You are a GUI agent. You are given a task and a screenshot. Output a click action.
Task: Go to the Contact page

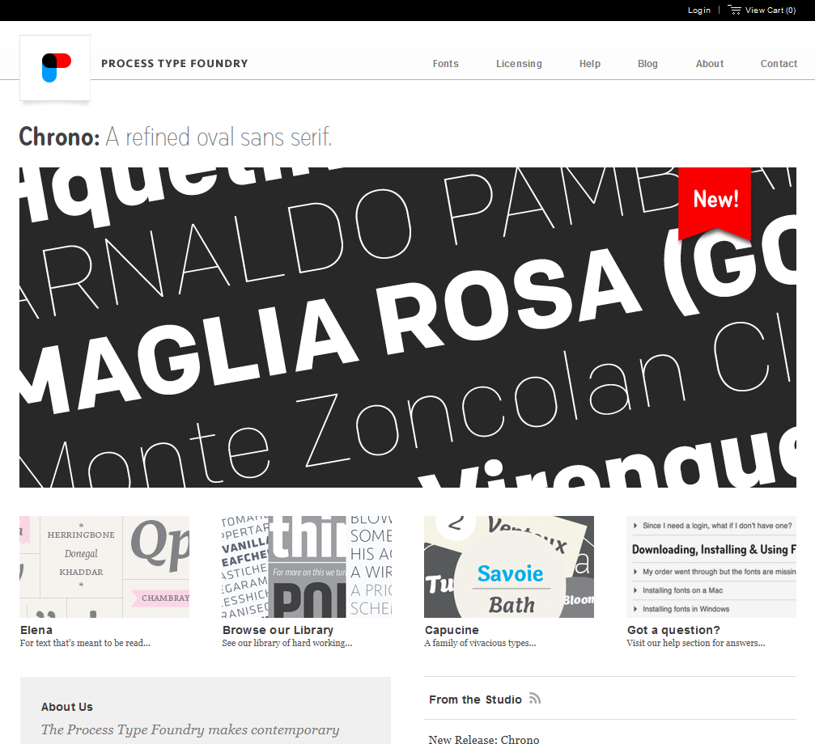[x=779, y=63]
